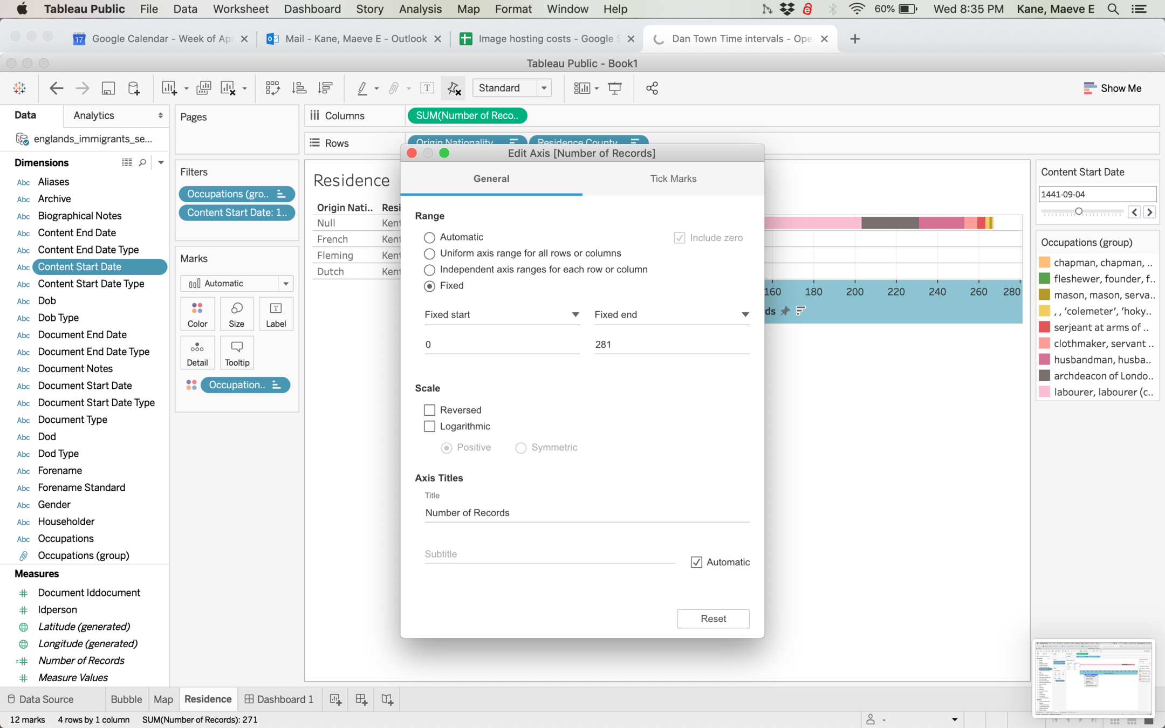
Task: Click the New Data Source toolbar icon
Action: pyautogui.click(x=134, y=88)
